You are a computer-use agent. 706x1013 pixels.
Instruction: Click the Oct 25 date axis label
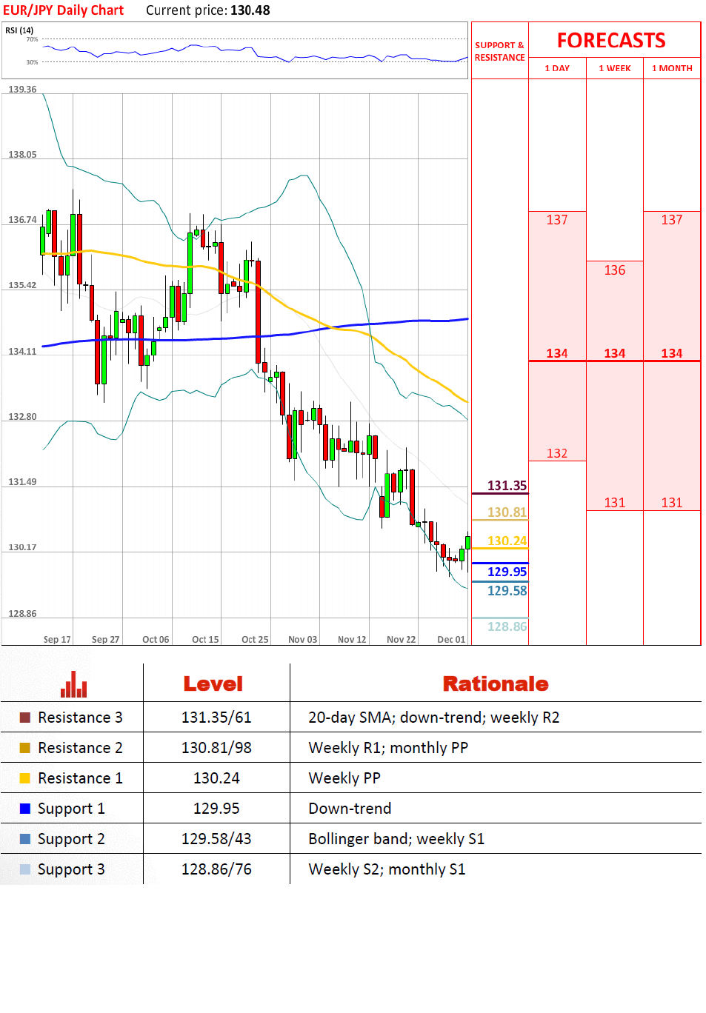click(x=255, y=640)
